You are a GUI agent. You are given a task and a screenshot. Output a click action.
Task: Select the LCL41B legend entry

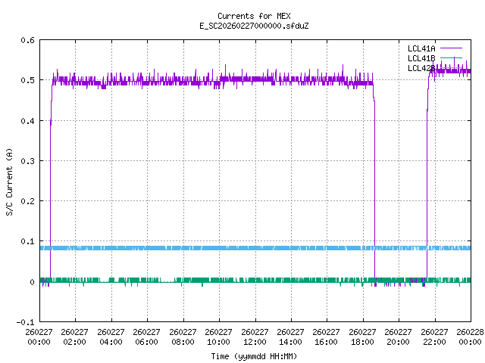click(420, 58)
